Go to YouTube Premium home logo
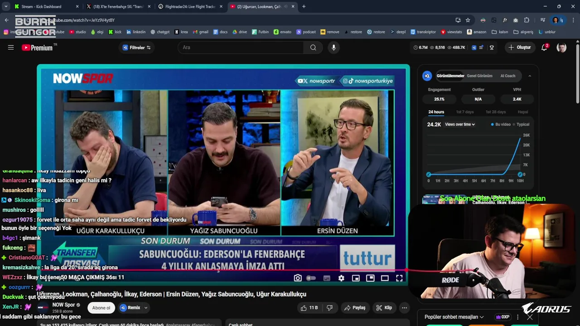Viewport: 580px width, 326px height. point(37,48)
